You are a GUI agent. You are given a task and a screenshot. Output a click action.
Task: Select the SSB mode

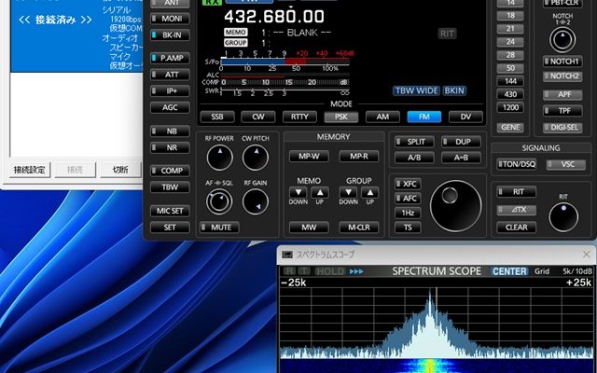(x=217, y=117)
